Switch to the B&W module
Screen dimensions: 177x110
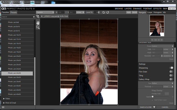coord(165,9)
